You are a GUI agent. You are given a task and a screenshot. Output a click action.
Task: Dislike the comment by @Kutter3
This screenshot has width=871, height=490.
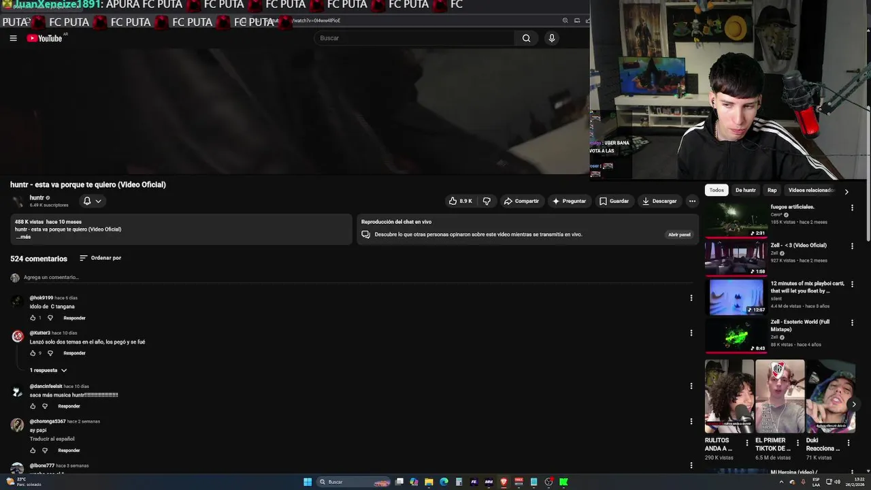click(50, 353)
